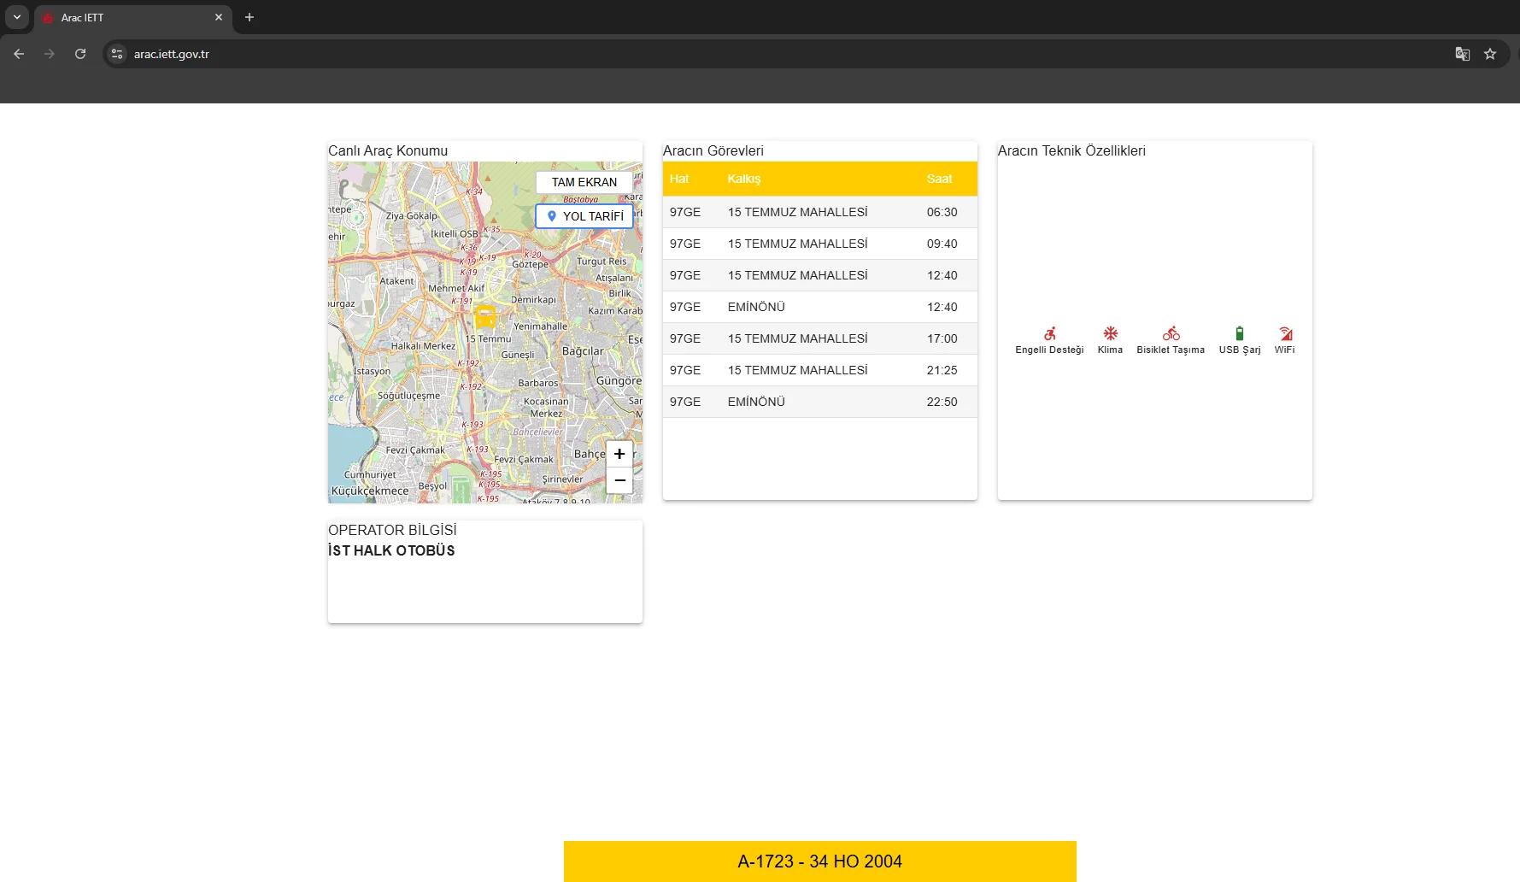Open a new browser tab
Screen dimensions: 1520x882
(x=249, y=17)
